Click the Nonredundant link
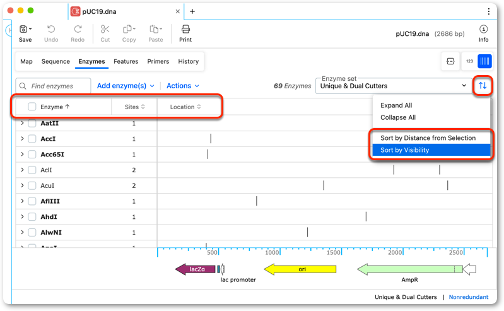Viewport: 504px width, 311px height. click(x=468, y=297)
